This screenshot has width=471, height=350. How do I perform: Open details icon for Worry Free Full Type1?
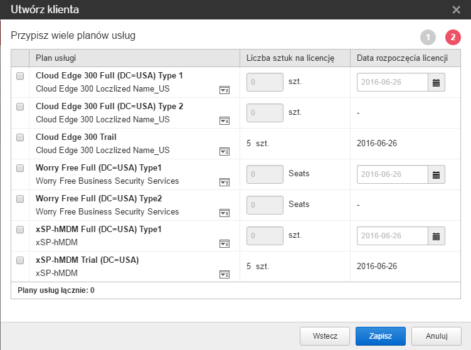(224, 183)
